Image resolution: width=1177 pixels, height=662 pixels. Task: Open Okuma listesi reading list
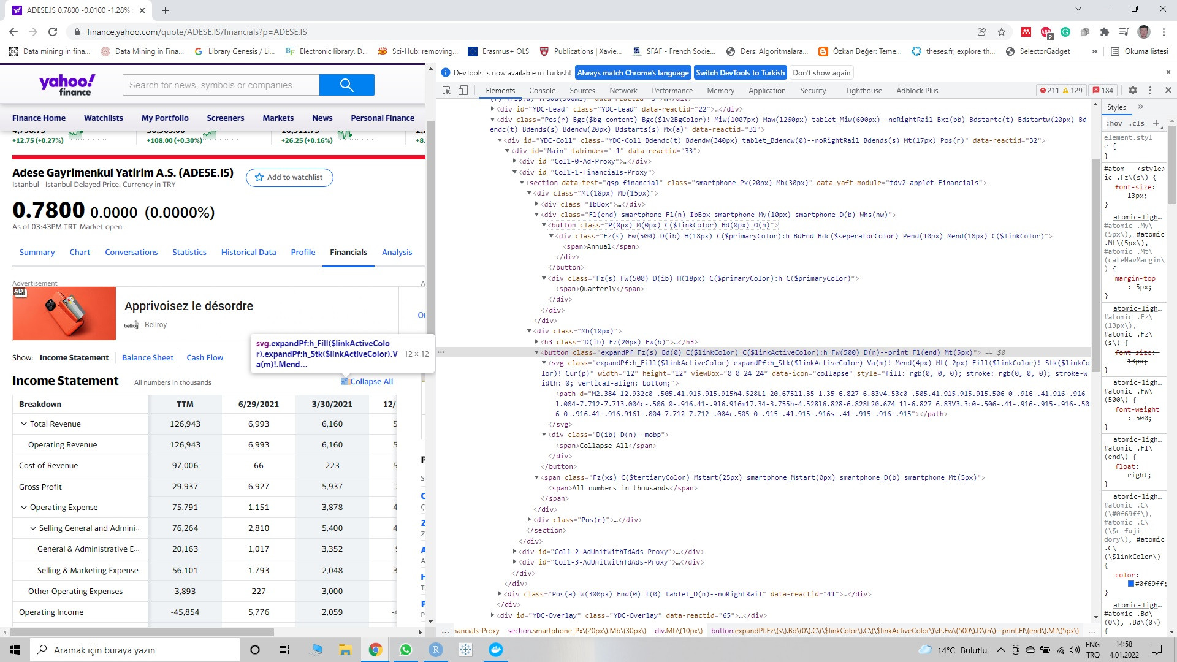point(1140,51)
